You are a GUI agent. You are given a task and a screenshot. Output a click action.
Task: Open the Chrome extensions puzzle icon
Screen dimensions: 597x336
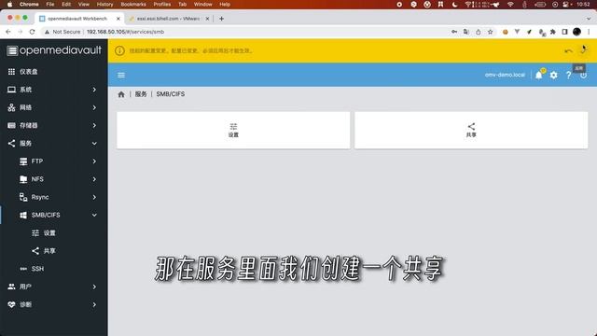(552, 32)
